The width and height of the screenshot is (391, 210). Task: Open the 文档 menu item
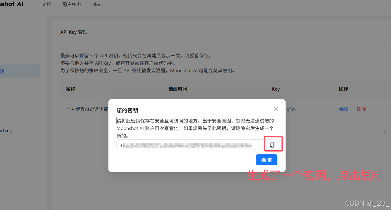(x=46, y=4)
